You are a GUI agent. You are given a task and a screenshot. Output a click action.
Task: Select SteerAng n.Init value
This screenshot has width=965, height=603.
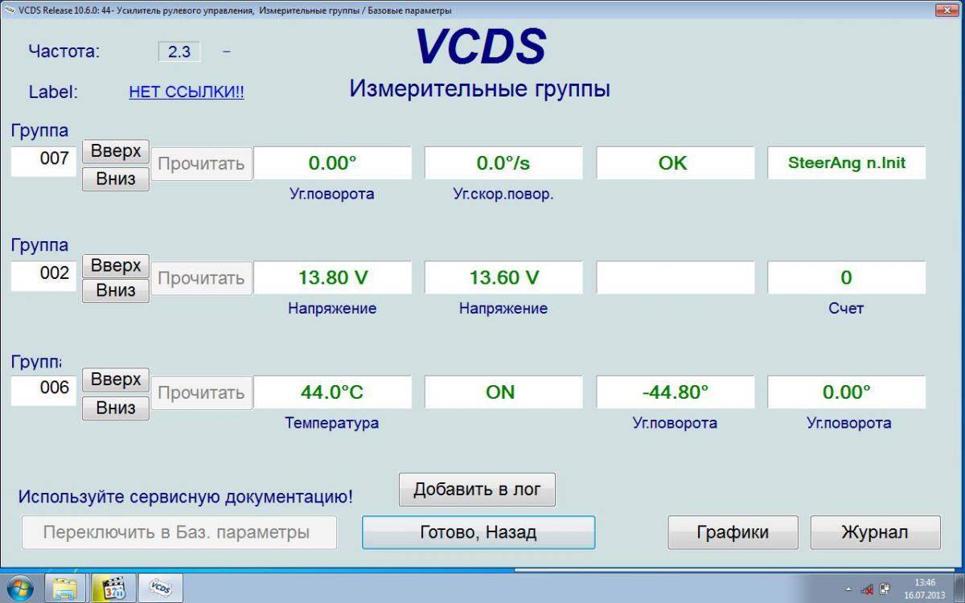(x=846, y=163)
